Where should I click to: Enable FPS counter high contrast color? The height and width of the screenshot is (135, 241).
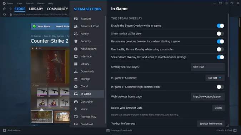(220, 87)
